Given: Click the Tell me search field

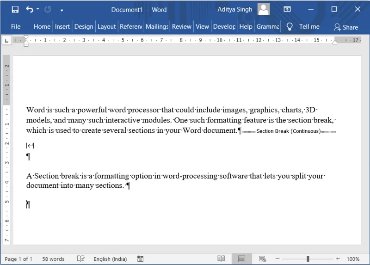Looking at the screenshot, I should coord(309,26).
